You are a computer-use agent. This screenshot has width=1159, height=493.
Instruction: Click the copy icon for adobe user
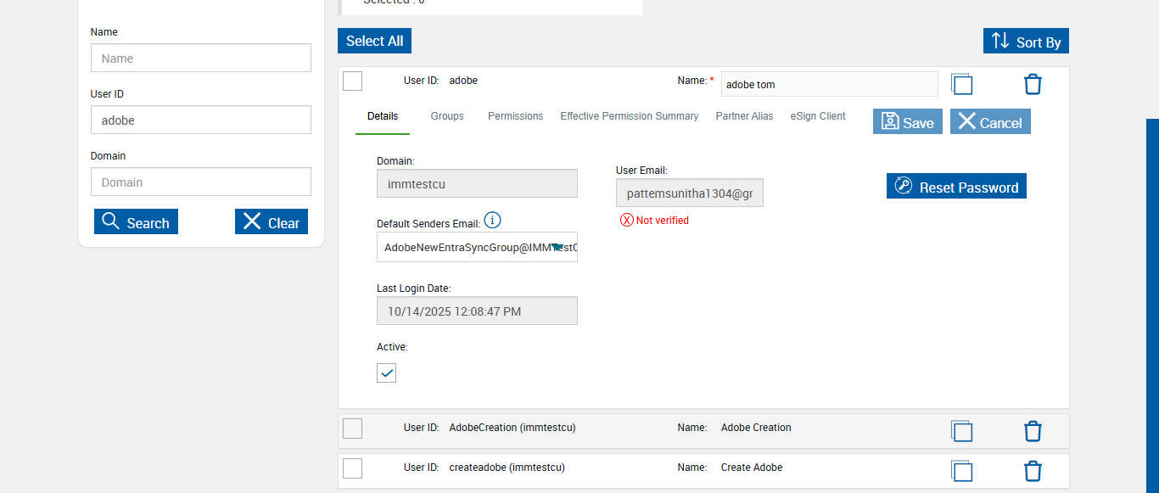[x=961, y=84]
